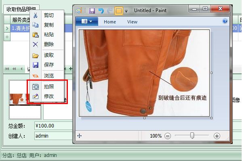Choose 浏览 (browse) from the context menu
This screenshot has height=161, width=242.
tap(47, 76)
